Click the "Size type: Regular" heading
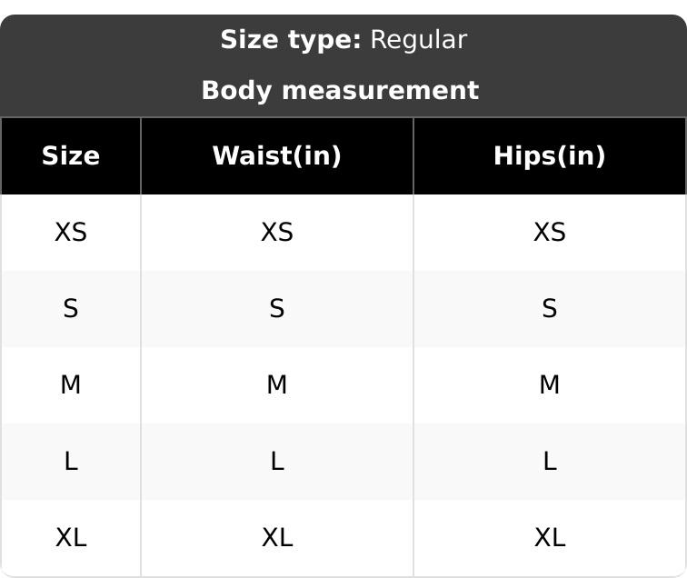The height and width of the screenshot is (578, 687). 343,40
